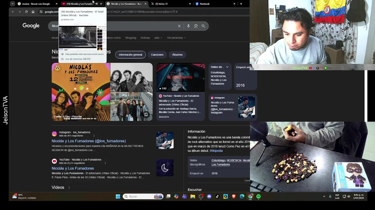The height and width of the screenshot is (210, 375).
Task: Open the moon thumbnail beside YouTube result
Action: pyautogui.click(x=165, y=168)
